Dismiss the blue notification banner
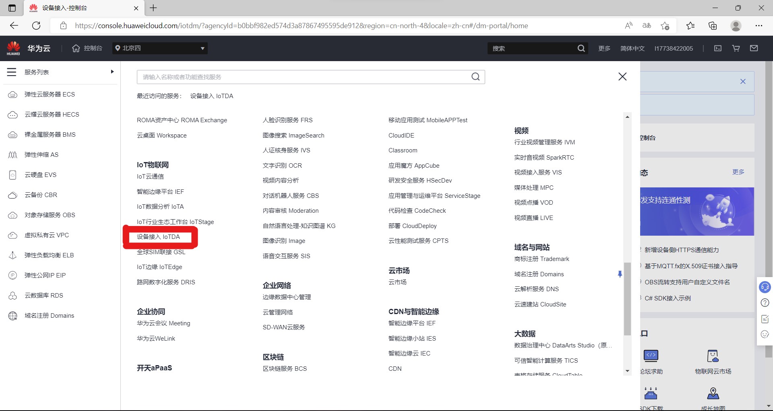Image resolution: width=773 pixels, height=411 pixels. pos(743,81)
